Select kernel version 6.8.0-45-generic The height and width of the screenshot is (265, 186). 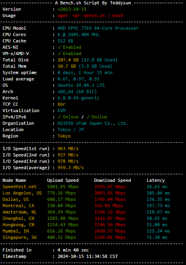(79, 98)
